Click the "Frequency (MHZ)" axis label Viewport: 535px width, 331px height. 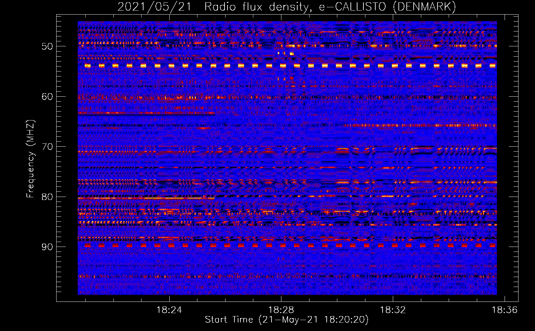30,159
